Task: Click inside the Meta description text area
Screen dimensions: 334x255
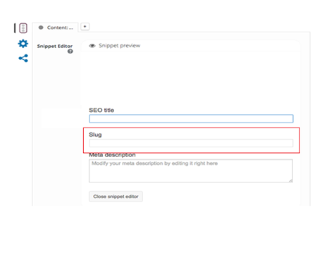Action: 191,170
